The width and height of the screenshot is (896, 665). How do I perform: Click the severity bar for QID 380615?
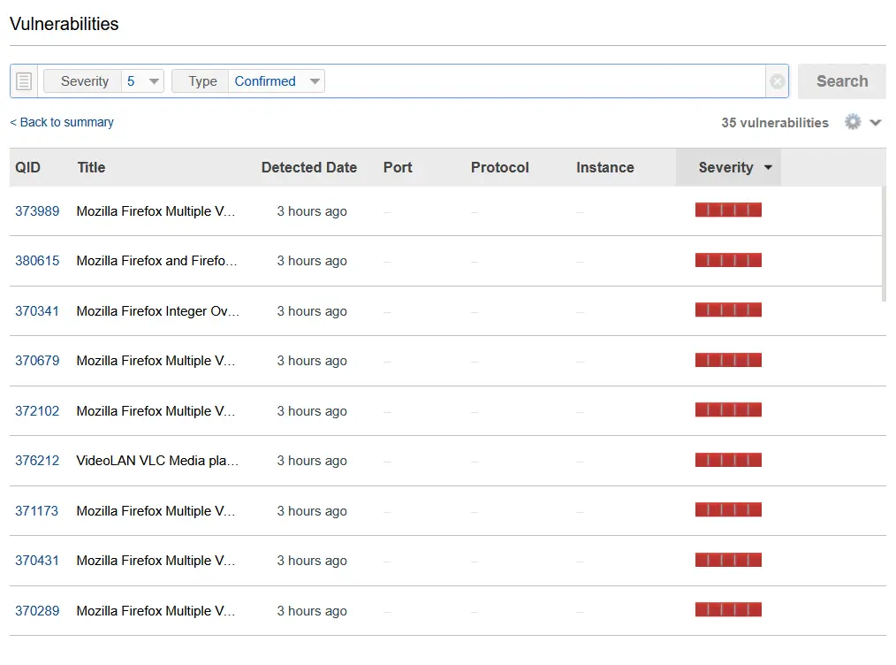point(729,260)
